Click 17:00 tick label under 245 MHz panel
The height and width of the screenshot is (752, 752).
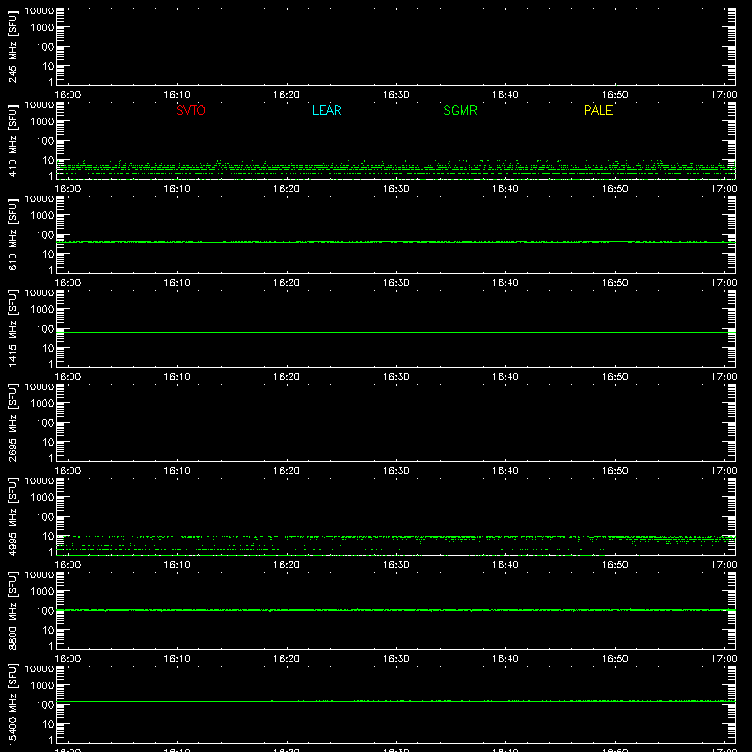[x=724, y=95]
